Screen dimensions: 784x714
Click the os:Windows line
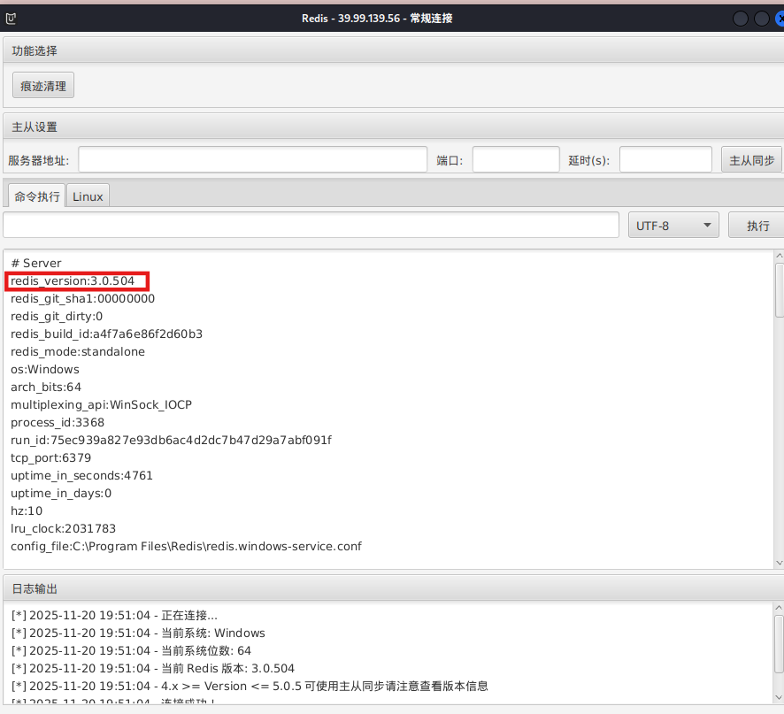click(45, 370)
